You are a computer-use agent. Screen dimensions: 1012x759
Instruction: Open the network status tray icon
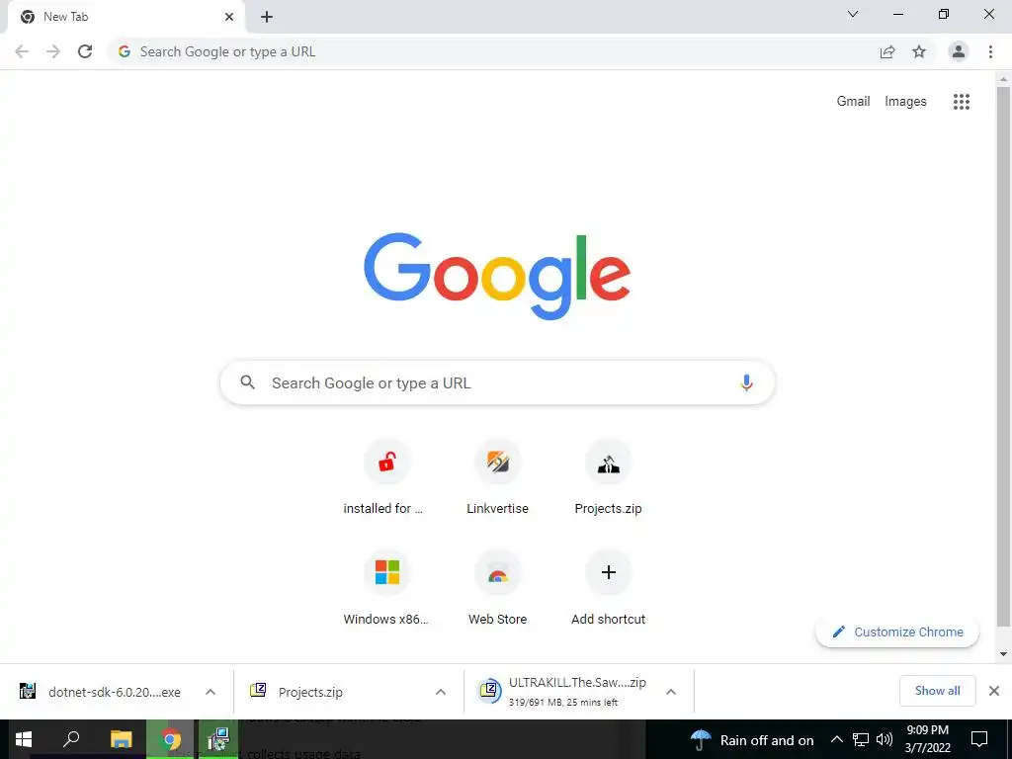pos(861,739)
